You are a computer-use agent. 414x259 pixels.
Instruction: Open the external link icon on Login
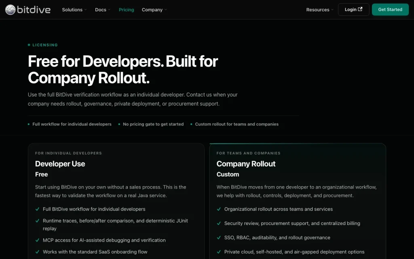pos(360,9)
